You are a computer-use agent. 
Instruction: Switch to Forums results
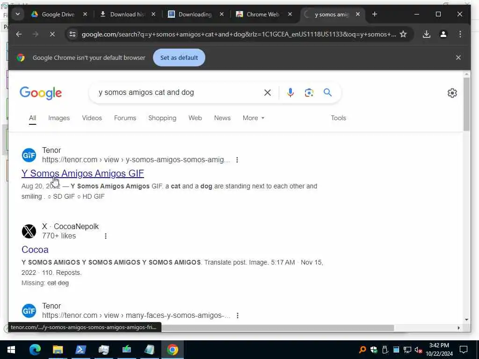[x=125, y=118]
